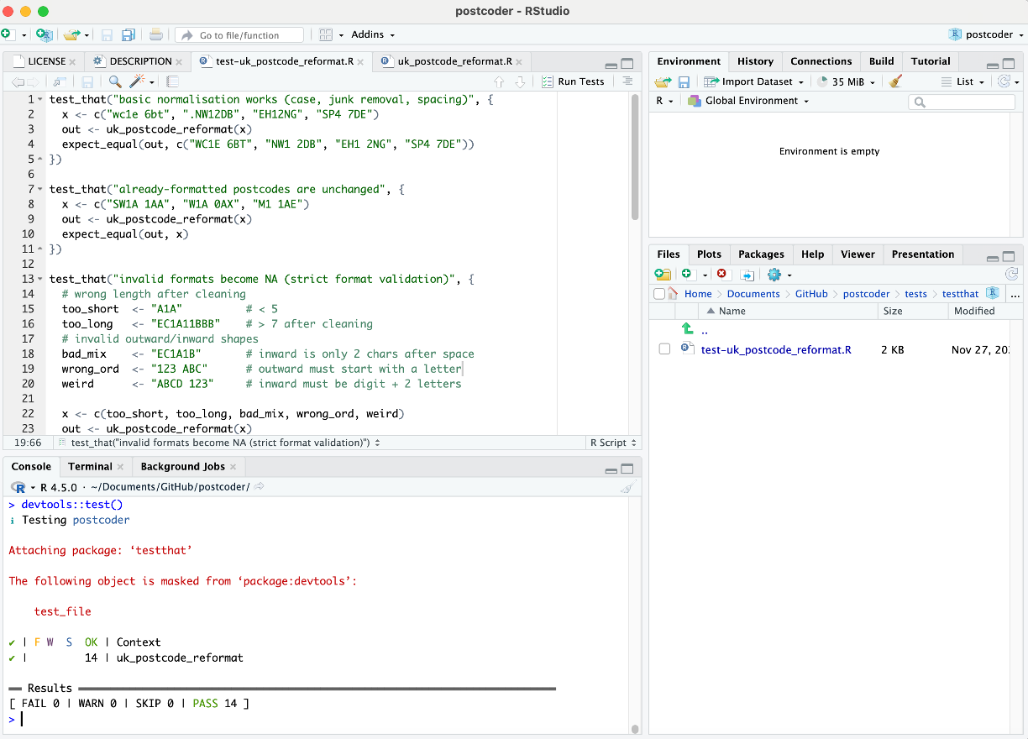Screen dimensions: 1028x739
Task: Collapse the code fold arrow on line 13
Action: pos(40,279)
